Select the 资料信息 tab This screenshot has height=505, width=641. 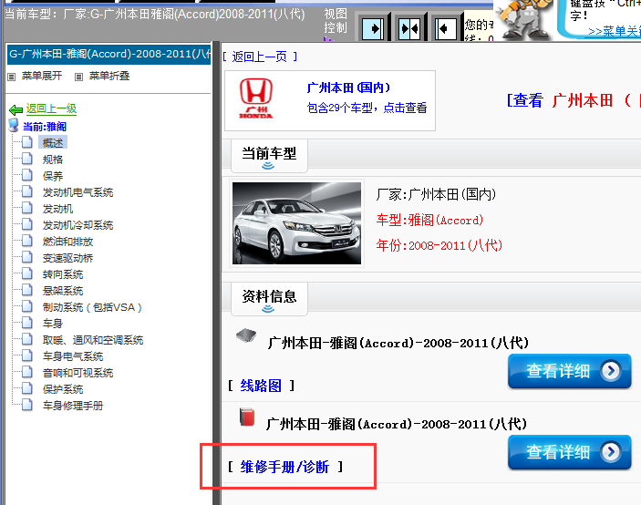[269, 299]
